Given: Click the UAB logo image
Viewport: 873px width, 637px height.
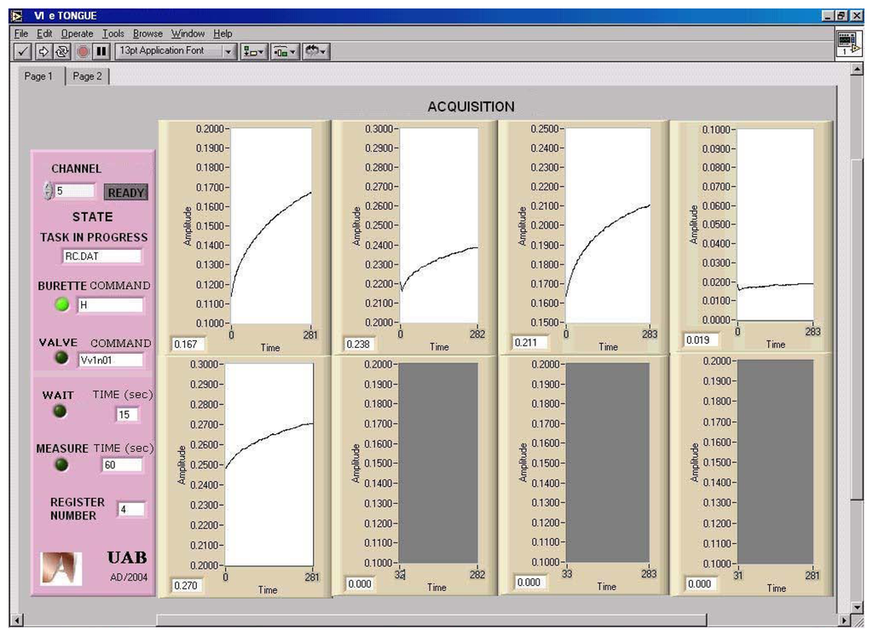Looking at the screenshot, I should (x=61, y=568).
